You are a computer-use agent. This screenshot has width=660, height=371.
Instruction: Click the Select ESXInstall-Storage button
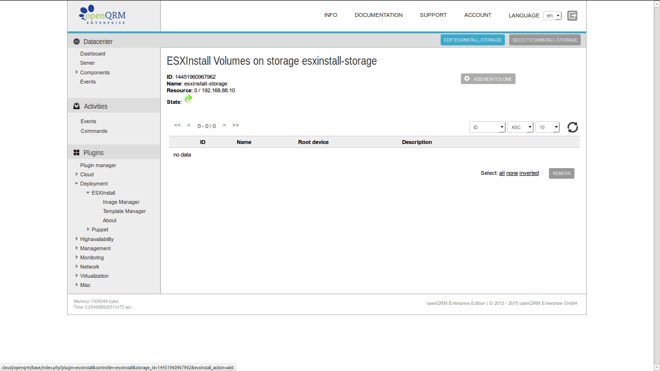(545, 40)
